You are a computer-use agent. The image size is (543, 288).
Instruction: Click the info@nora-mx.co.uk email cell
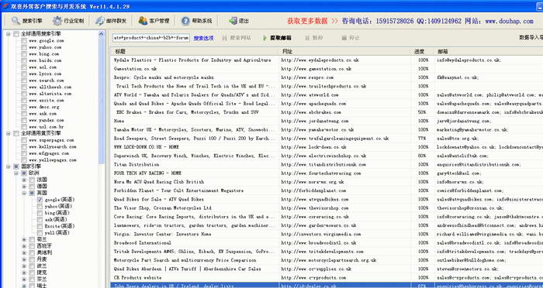pos(460,182)
